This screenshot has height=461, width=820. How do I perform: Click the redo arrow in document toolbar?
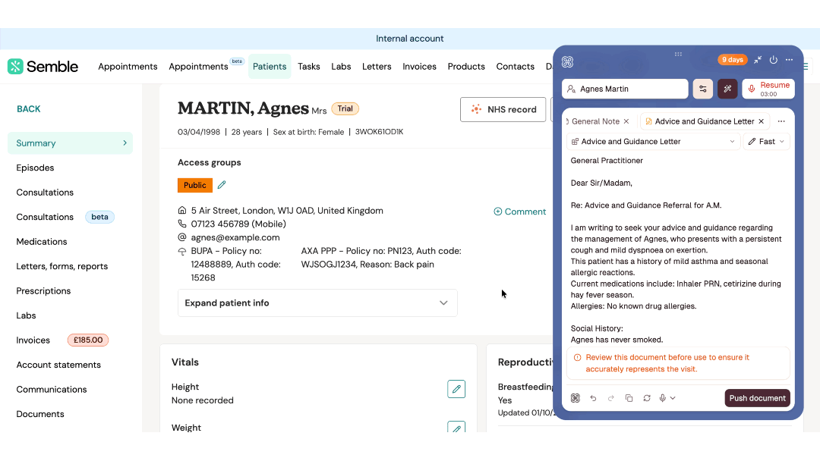[610, 398]
